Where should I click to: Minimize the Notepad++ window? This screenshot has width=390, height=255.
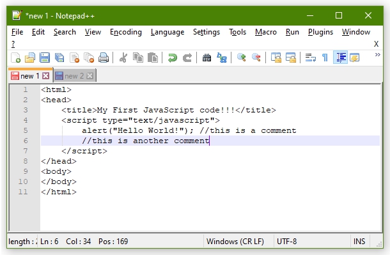310,15
